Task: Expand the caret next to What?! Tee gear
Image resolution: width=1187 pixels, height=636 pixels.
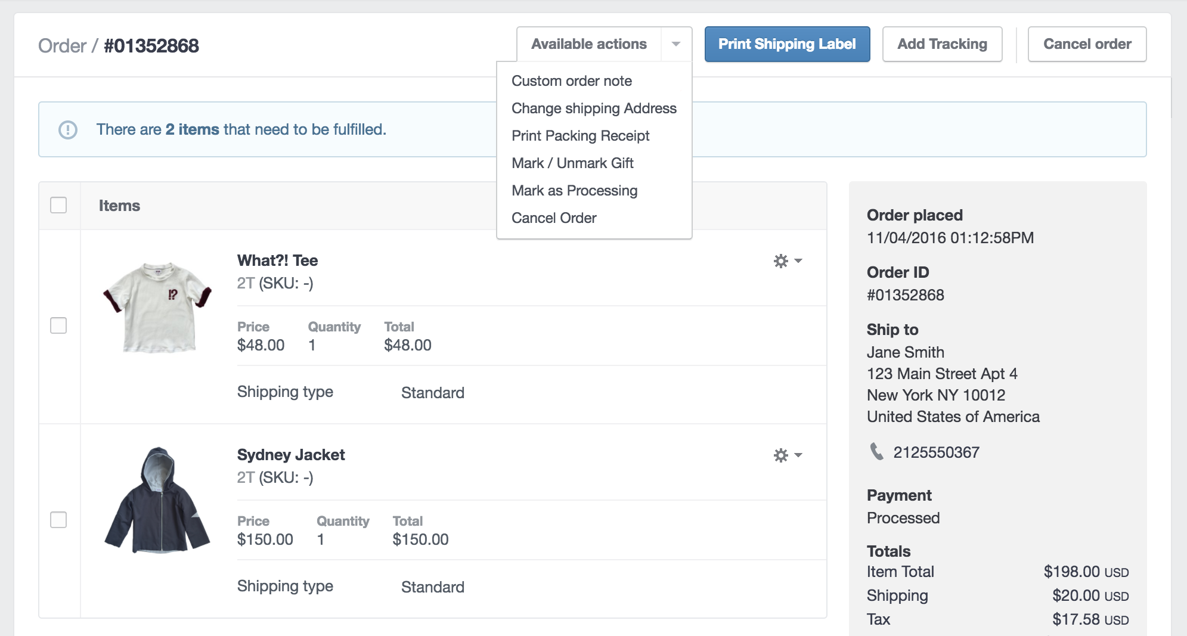Action: coord(799,261)
